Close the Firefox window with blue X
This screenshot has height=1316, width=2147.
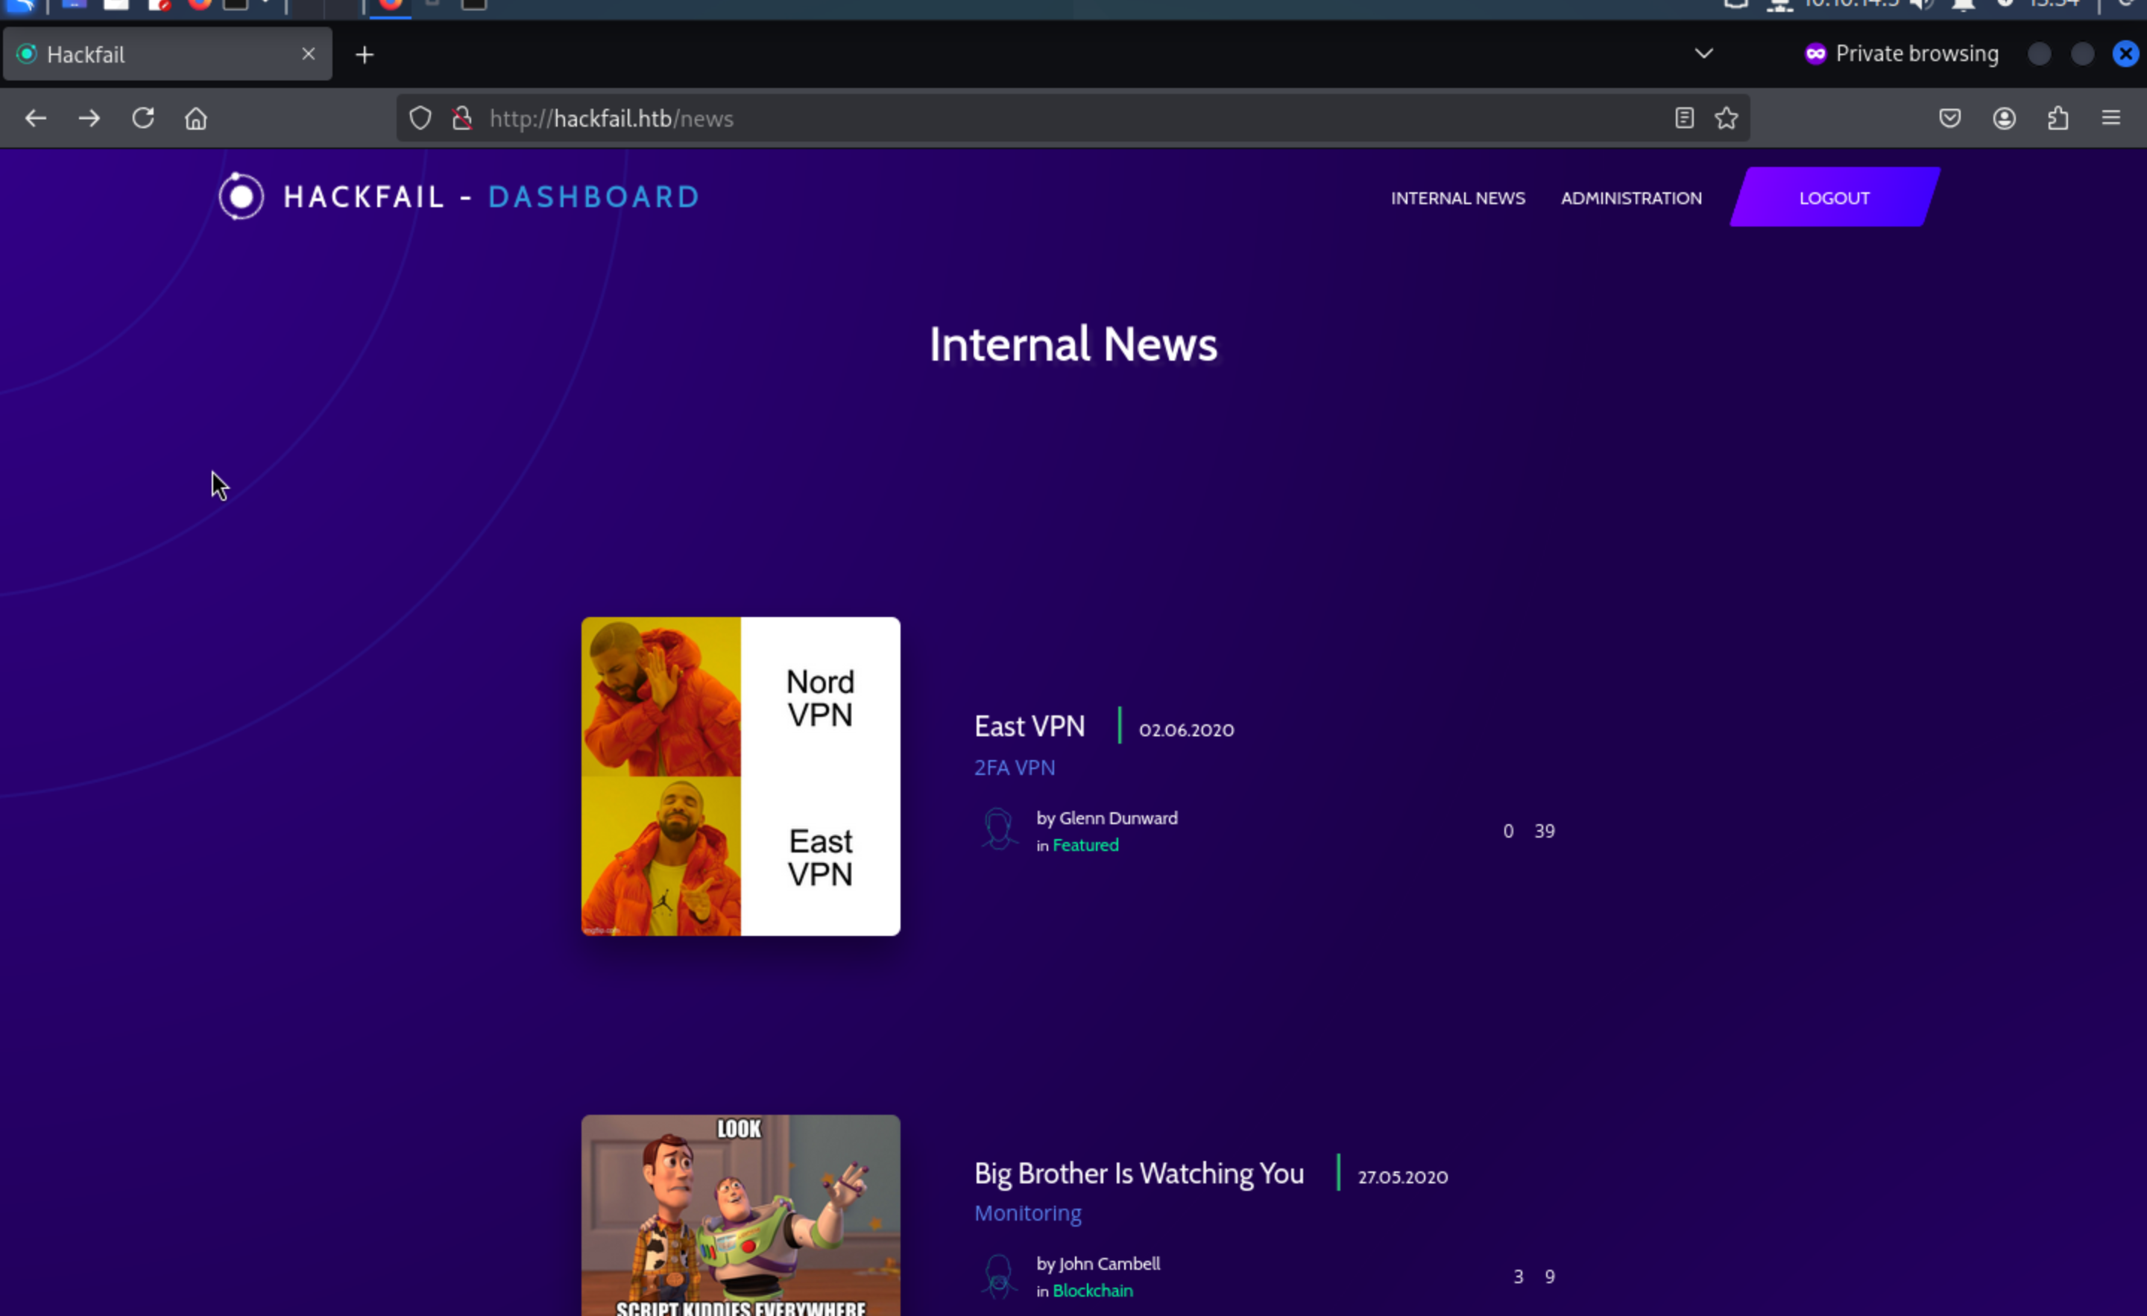[2126, 54]
